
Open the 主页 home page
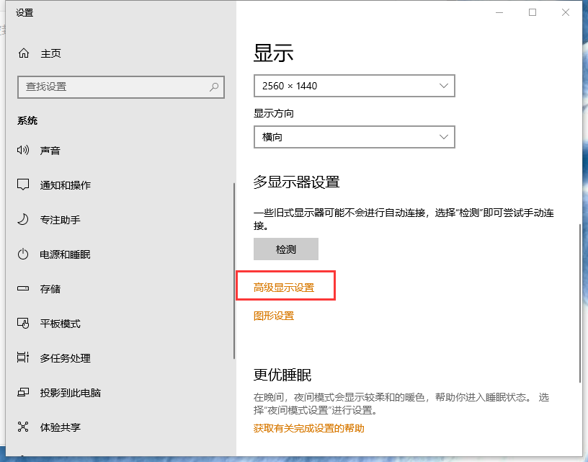click(50, 53)
